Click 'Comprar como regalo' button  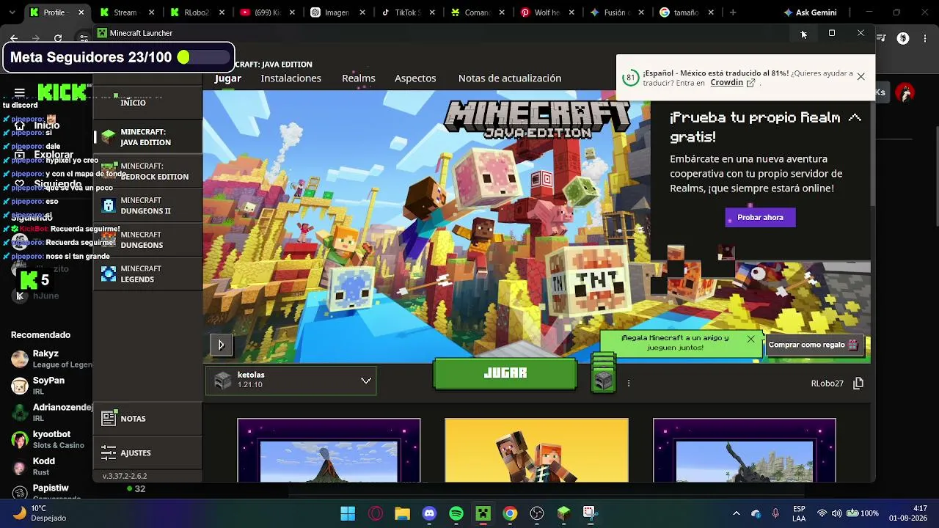814,345
